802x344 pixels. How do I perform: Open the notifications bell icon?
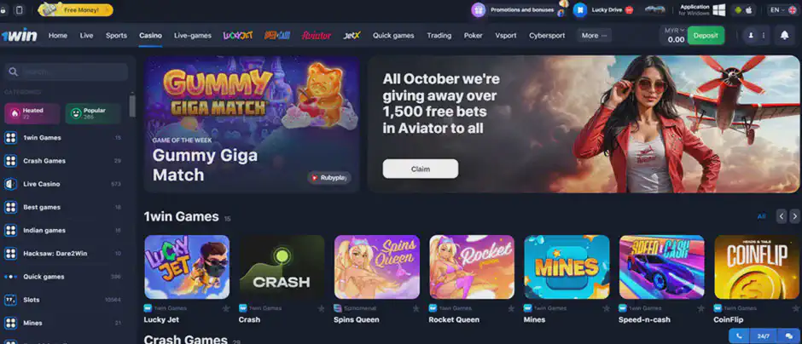[x=784, y=36]
